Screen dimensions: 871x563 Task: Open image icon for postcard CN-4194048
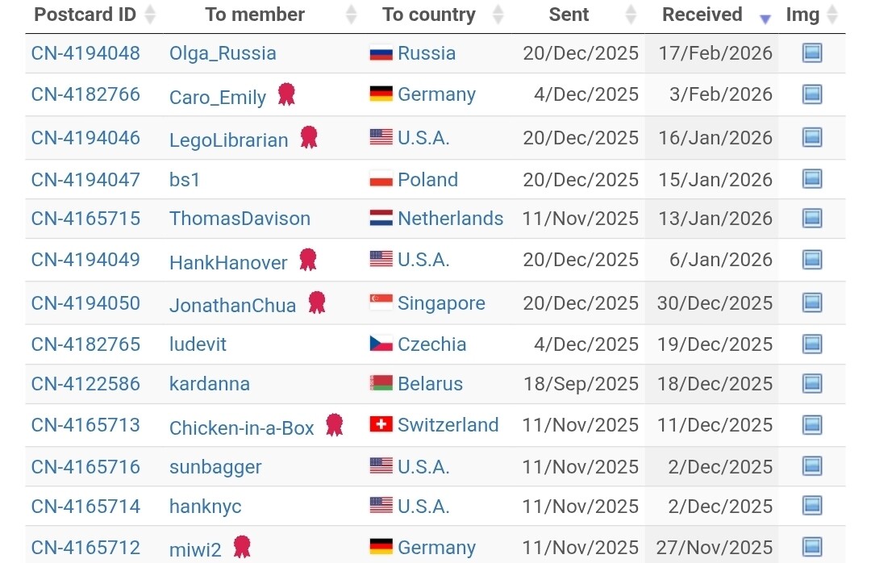click(x=812, y=53)
